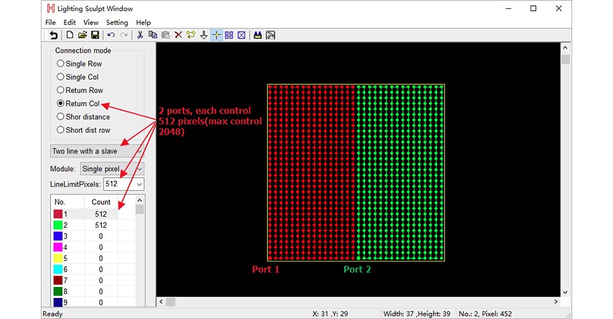Viewport: 613px width, 319px height.
Task: Create a new file with blank page icon
Action: tap(70, 35)
